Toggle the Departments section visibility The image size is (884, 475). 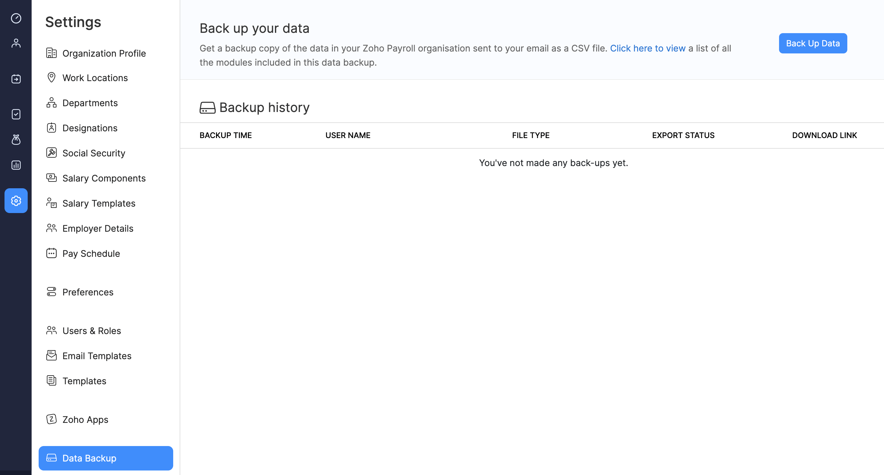click(x=90, y=102)
